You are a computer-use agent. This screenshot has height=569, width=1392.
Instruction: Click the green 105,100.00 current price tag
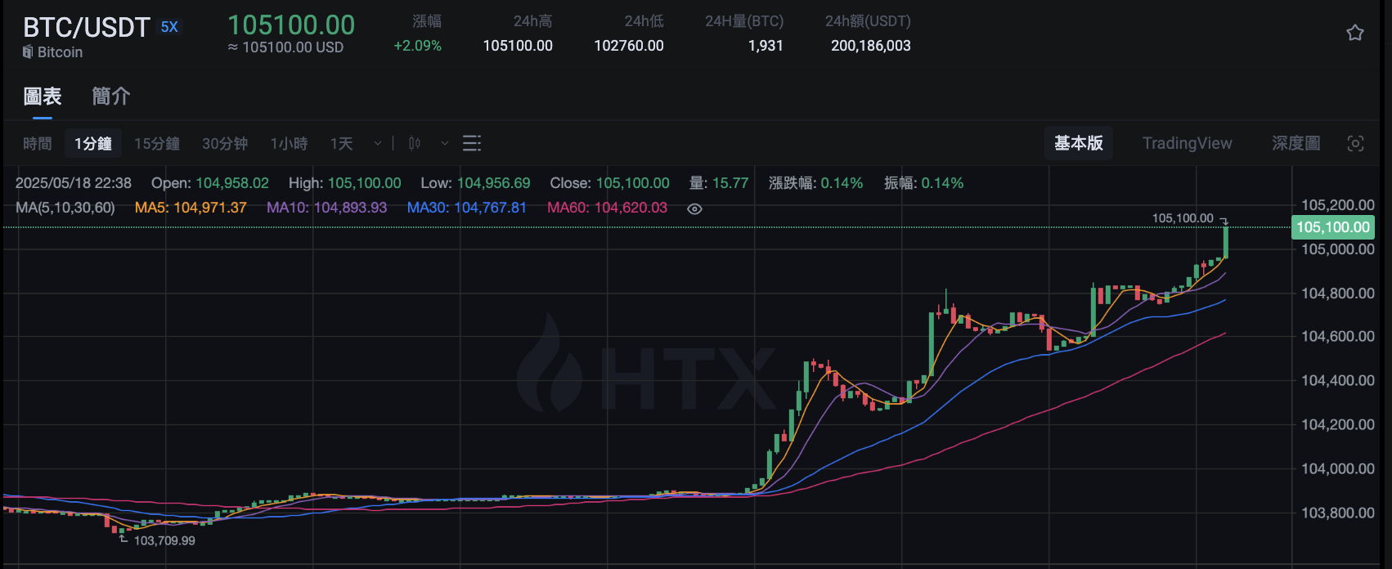[1333, 227]
